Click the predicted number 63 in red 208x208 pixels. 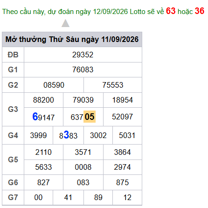click(171, 11)
